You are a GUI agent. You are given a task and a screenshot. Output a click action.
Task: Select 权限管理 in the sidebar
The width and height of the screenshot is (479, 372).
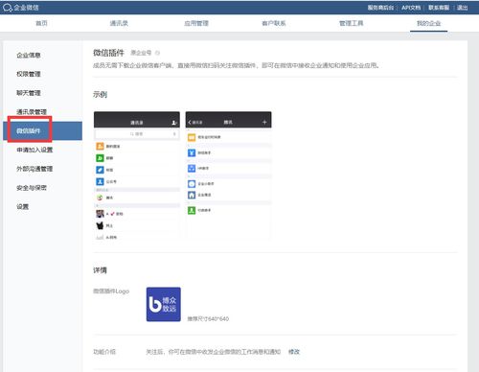tap(29, 74)
